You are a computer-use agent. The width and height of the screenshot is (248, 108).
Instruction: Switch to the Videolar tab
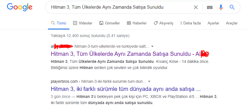tap(83, 23)
